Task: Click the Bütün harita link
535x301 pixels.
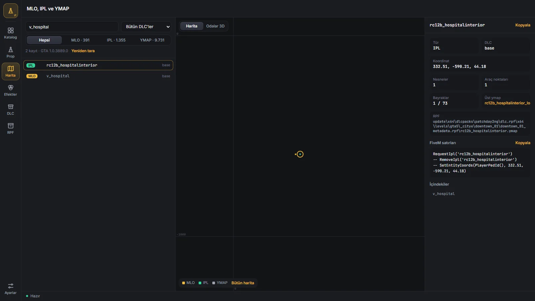Action: [243, 283]
